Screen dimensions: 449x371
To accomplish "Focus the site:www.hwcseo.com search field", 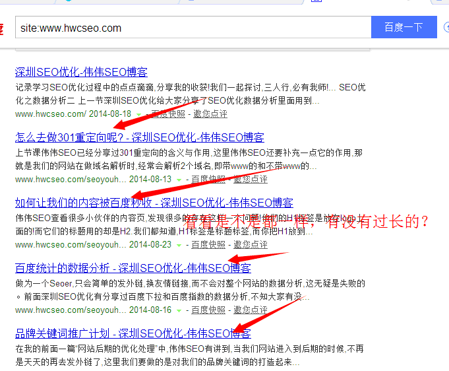I will (193, 27).
